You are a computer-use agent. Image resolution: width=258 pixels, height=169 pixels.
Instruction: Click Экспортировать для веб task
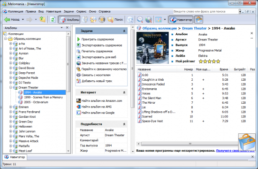(97, 57)
